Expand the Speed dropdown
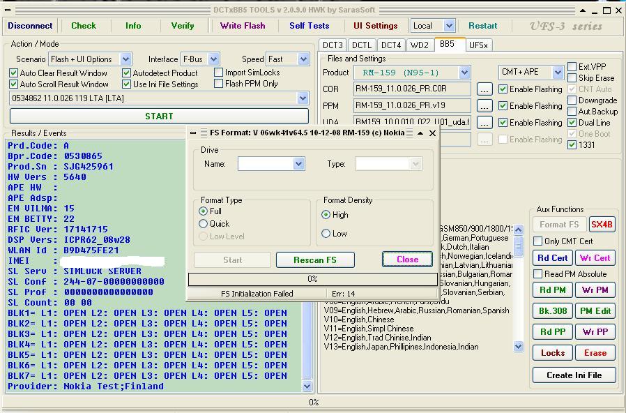The height and width of the screenshot is (413, 626). tap(303, 59)
